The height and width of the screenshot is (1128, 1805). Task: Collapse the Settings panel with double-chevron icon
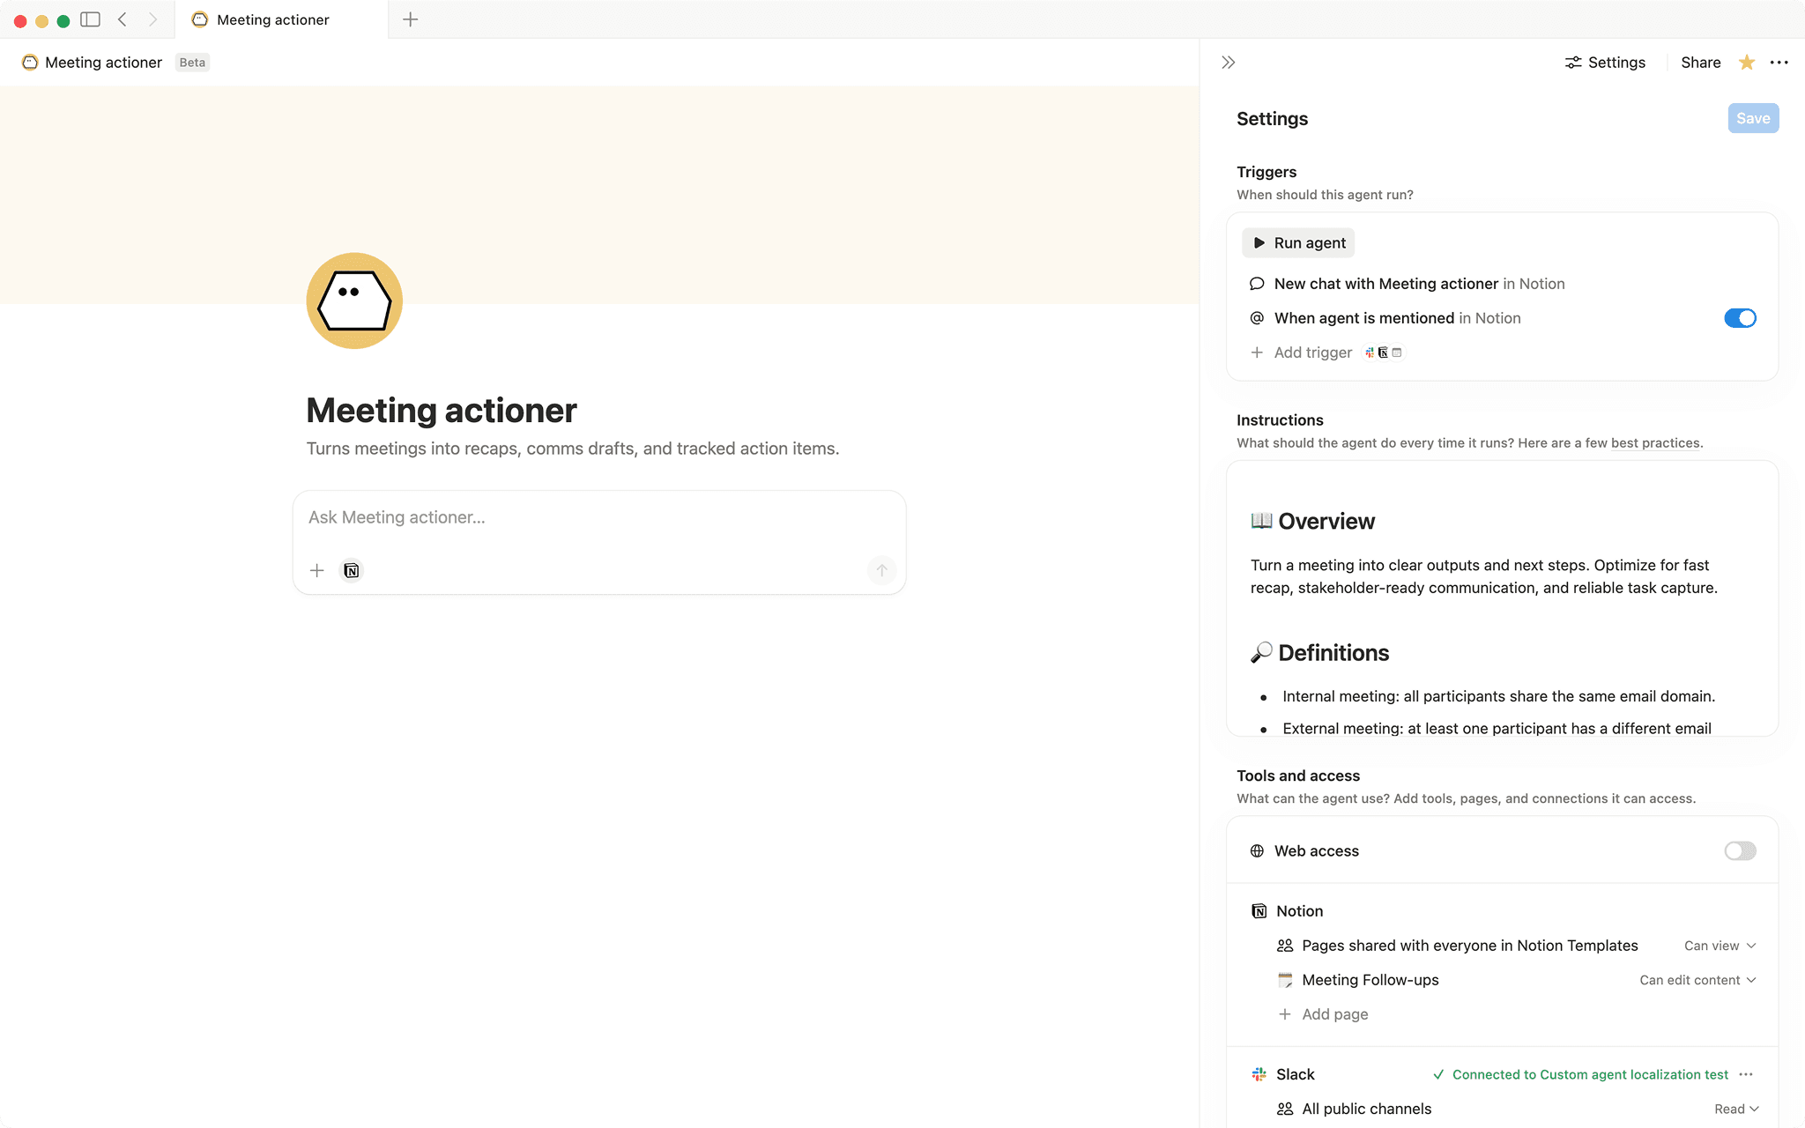click(1228, 62)
